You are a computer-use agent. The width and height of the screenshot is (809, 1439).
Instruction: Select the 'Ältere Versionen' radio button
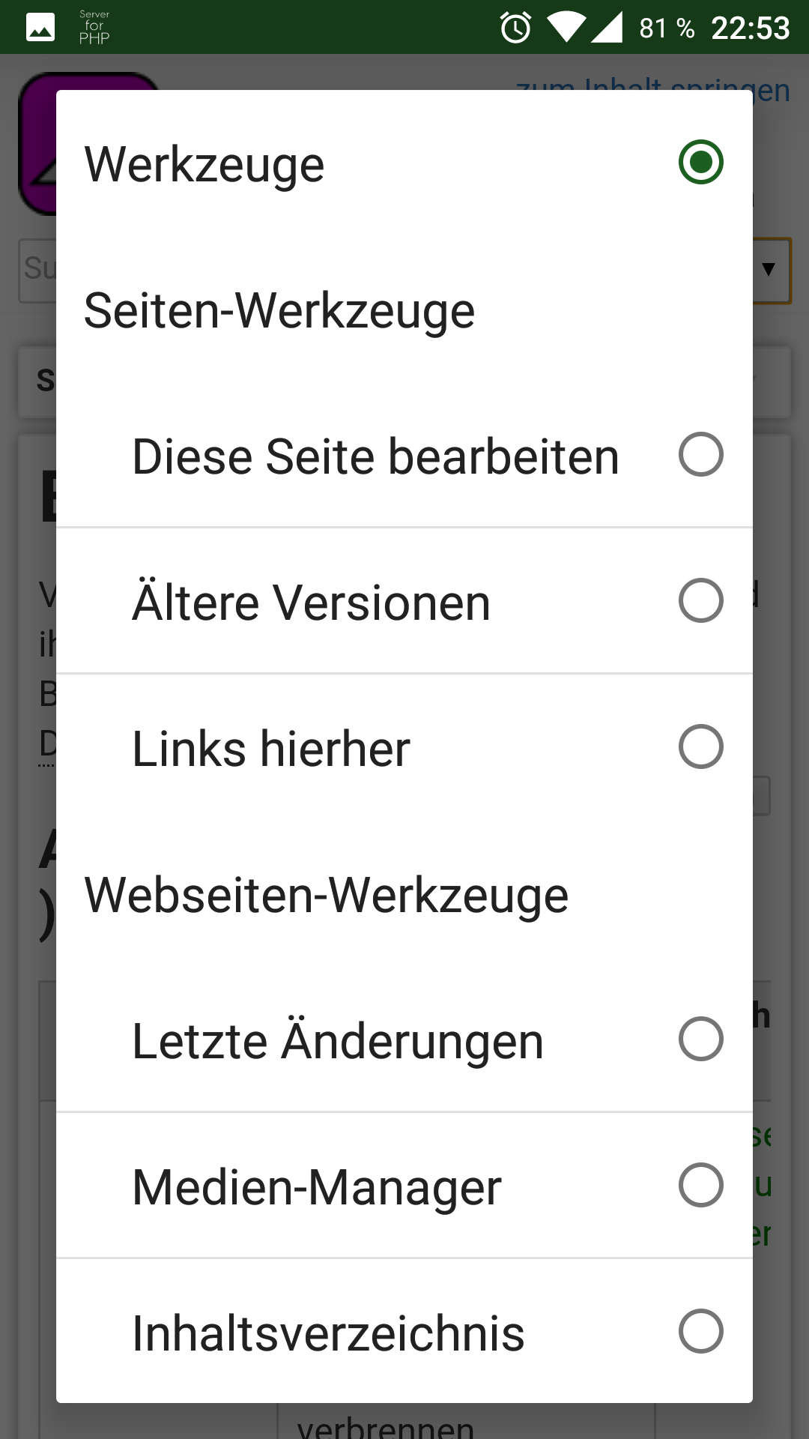coord(700,600)
